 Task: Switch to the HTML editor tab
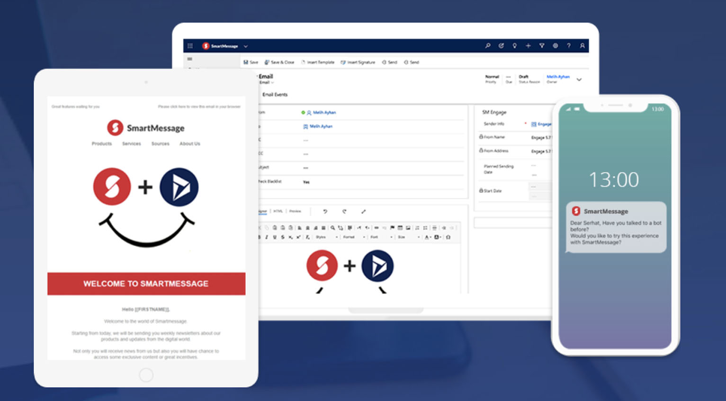pos(278,212)
